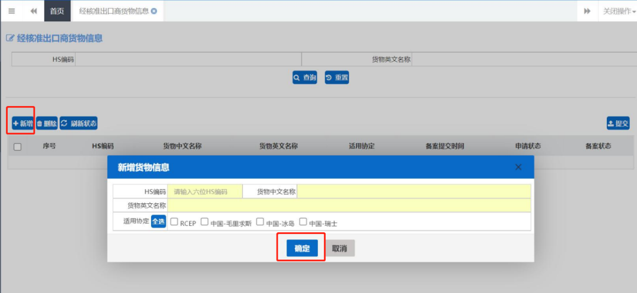
Task: Click the 刷新状态 refresh button
Action: click(x=78, y=123)
